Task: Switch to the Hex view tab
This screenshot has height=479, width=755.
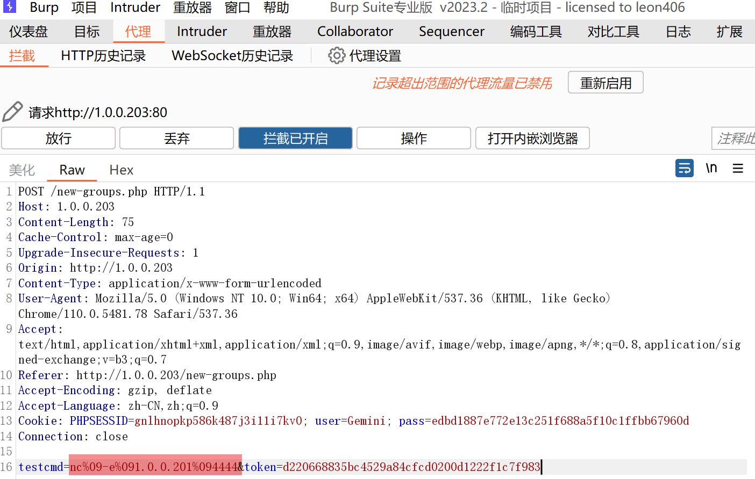Action: pyautogui.click(x=121, y=170)
